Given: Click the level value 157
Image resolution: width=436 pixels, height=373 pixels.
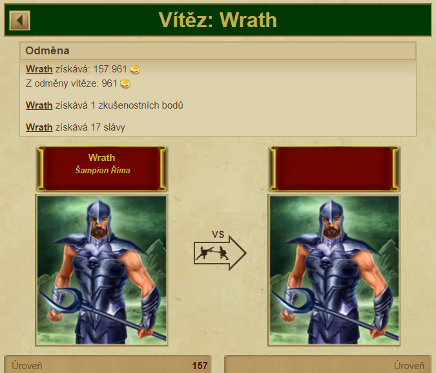Looking at the screenshot, I should pos(200,366).
